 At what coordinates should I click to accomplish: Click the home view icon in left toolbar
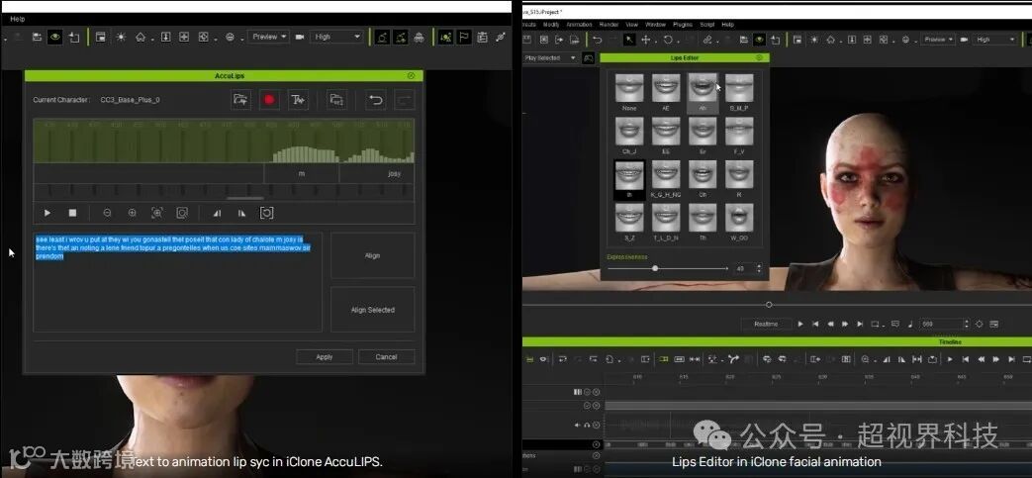141,38
